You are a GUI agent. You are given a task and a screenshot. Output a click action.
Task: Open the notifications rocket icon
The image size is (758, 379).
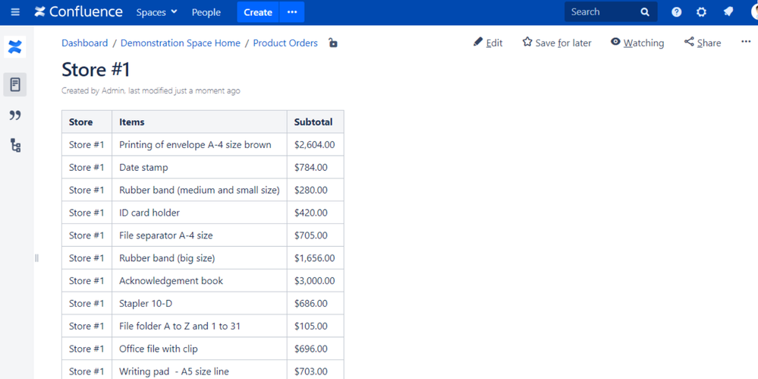(x=728, y=12)
